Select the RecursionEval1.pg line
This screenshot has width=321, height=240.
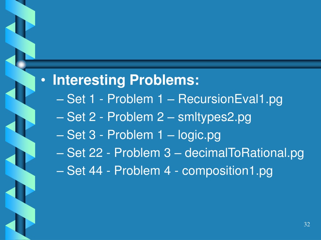pos(170,99)
